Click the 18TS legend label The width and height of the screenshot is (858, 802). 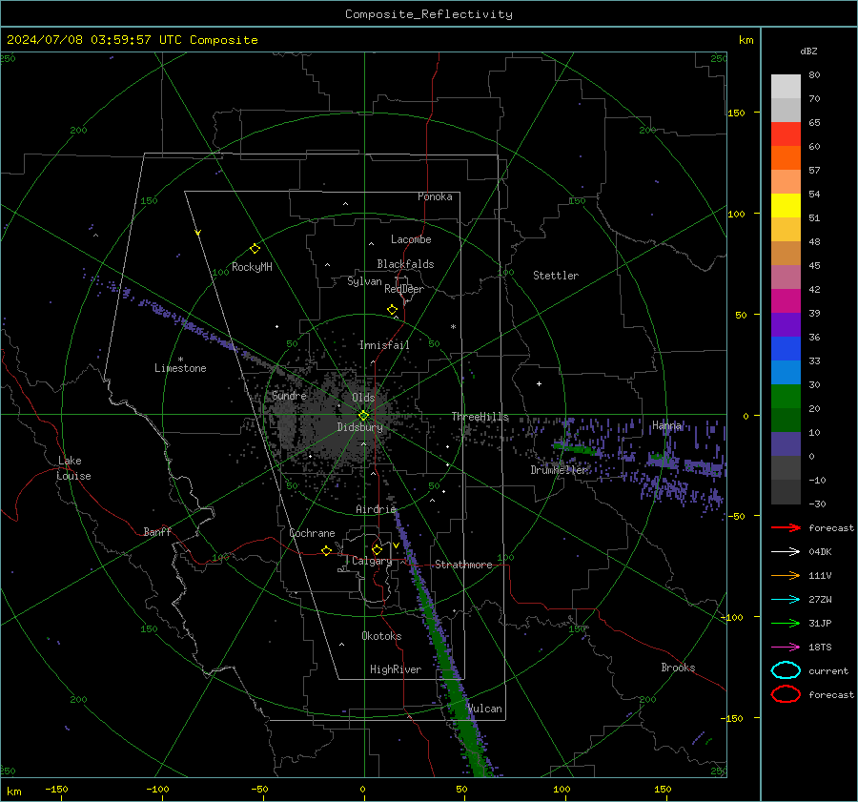click(x=820, y=648)
